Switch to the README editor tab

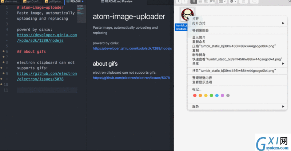pyautogui.click(x=75, y=1)
